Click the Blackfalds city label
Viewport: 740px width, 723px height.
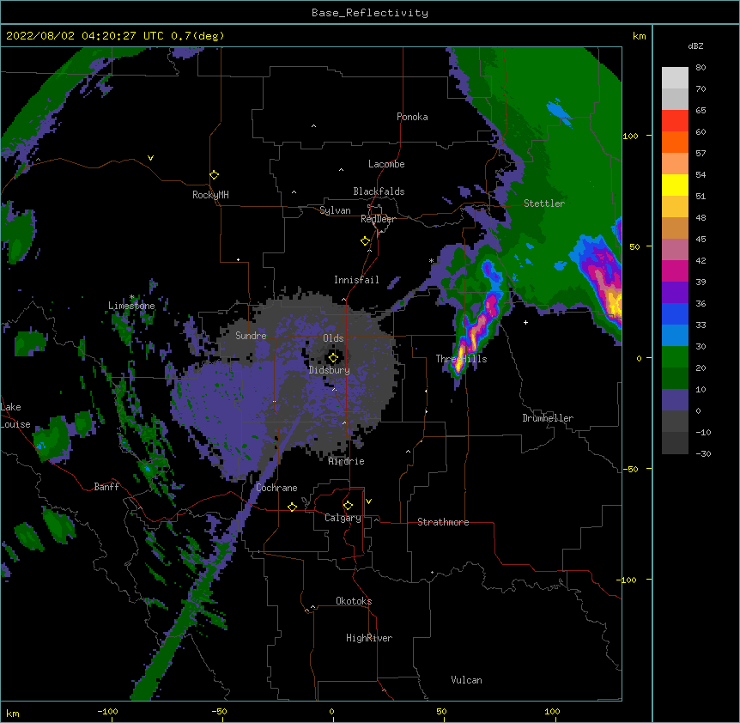(x=379, y=191)
